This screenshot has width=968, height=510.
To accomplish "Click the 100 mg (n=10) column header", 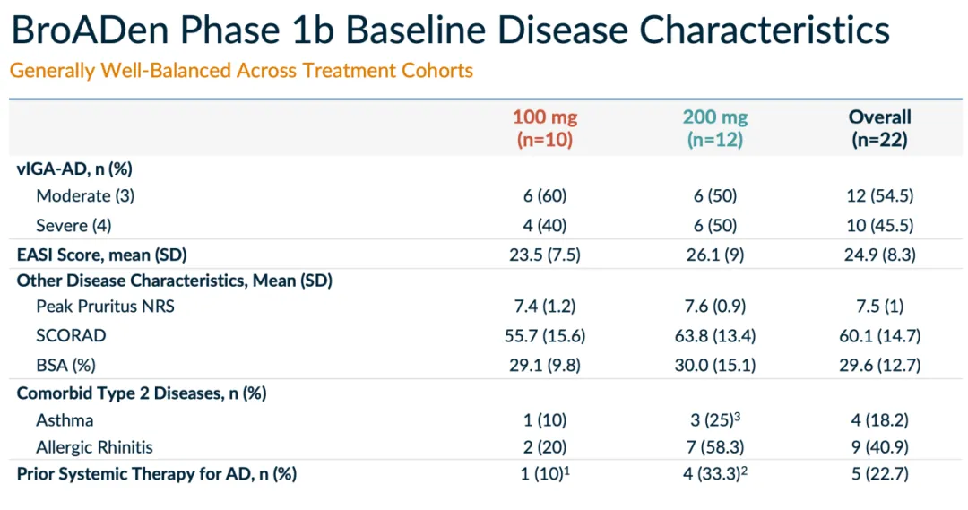I will pyautogui.click(x=544, y=128).
